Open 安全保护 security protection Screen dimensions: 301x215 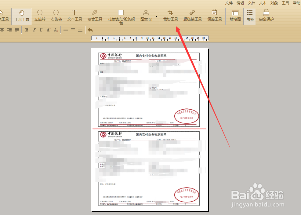(x=266, y=16)
